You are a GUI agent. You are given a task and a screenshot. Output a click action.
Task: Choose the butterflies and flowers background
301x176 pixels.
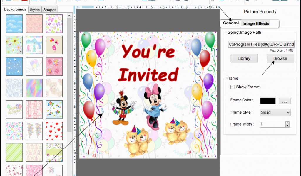pos(54,23)
